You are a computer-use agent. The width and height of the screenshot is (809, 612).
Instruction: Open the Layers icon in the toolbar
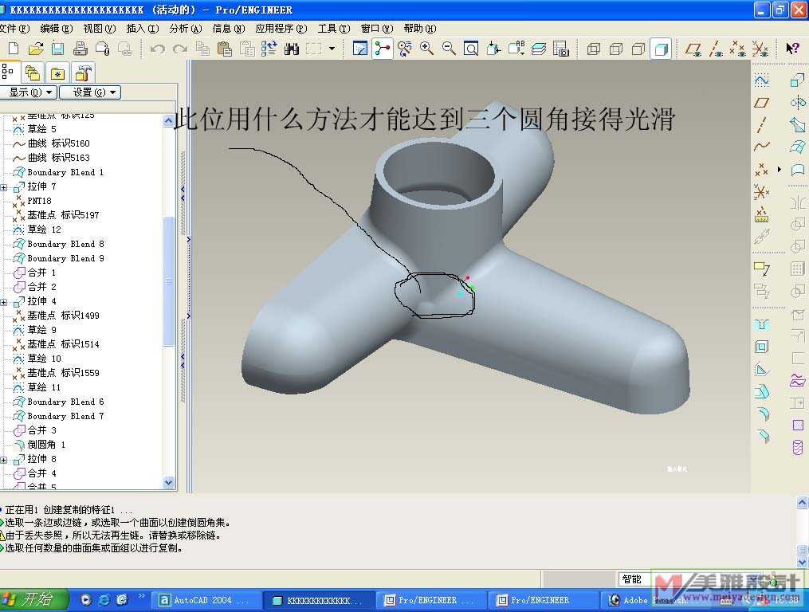[x=539, y=49]
